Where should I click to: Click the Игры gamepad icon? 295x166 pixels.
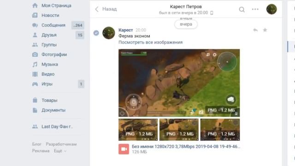click(35, 84)
